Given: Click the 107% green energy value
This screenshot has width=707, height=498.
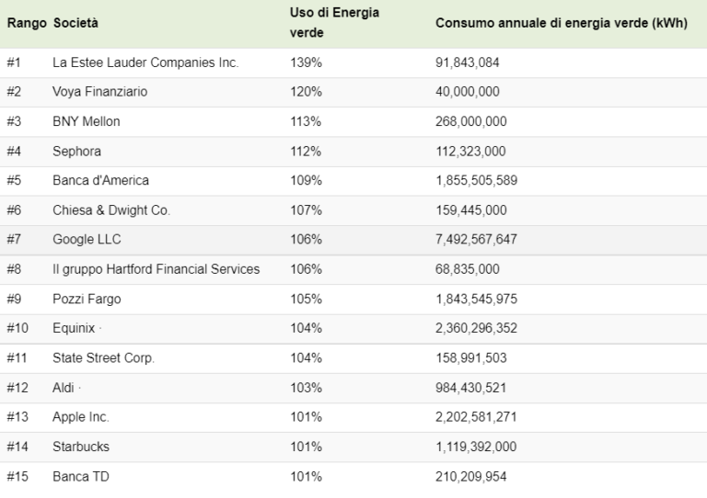Looking at the screenshot, I should click(306, 210).
